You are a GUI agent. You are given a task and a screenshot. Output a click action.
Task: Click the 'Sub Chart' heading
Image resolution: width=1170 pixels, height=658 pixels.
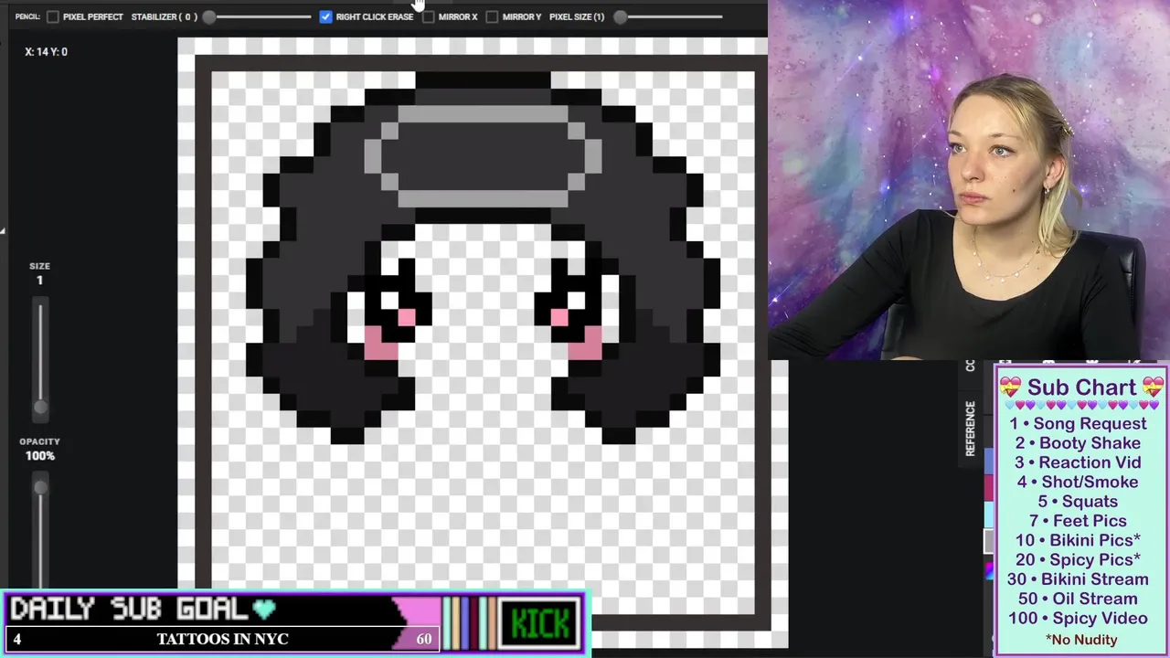[1081, 387]
